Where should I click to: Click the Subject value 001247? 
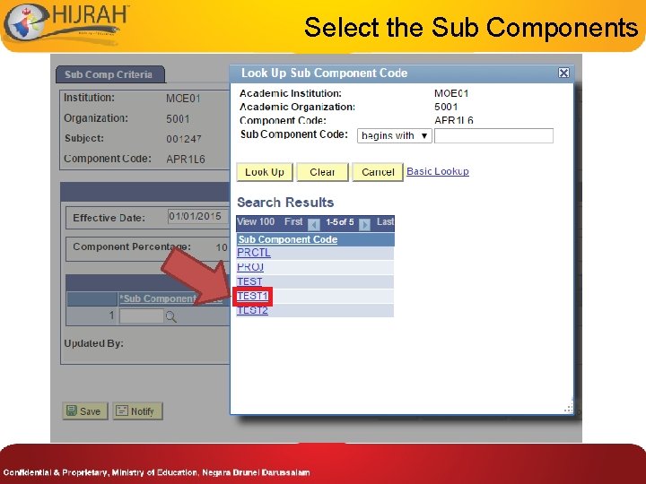(184, 139)
